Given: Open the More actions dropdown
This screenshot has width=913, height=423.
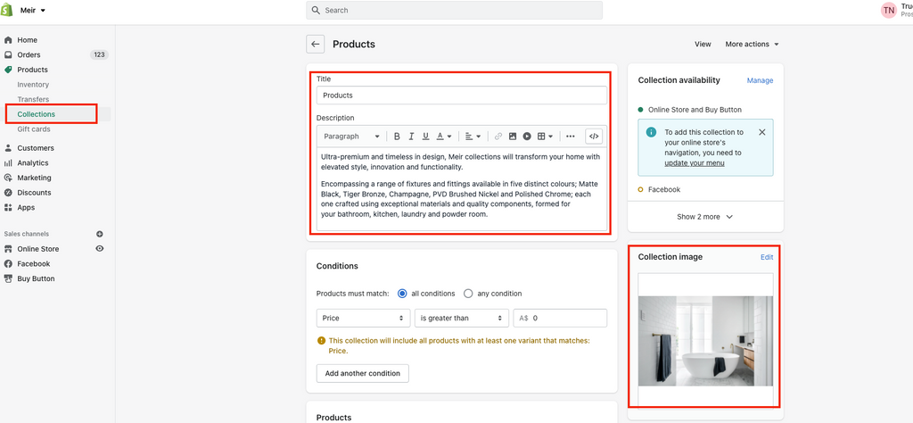Looking at the screenshot, I should (752, 45).
